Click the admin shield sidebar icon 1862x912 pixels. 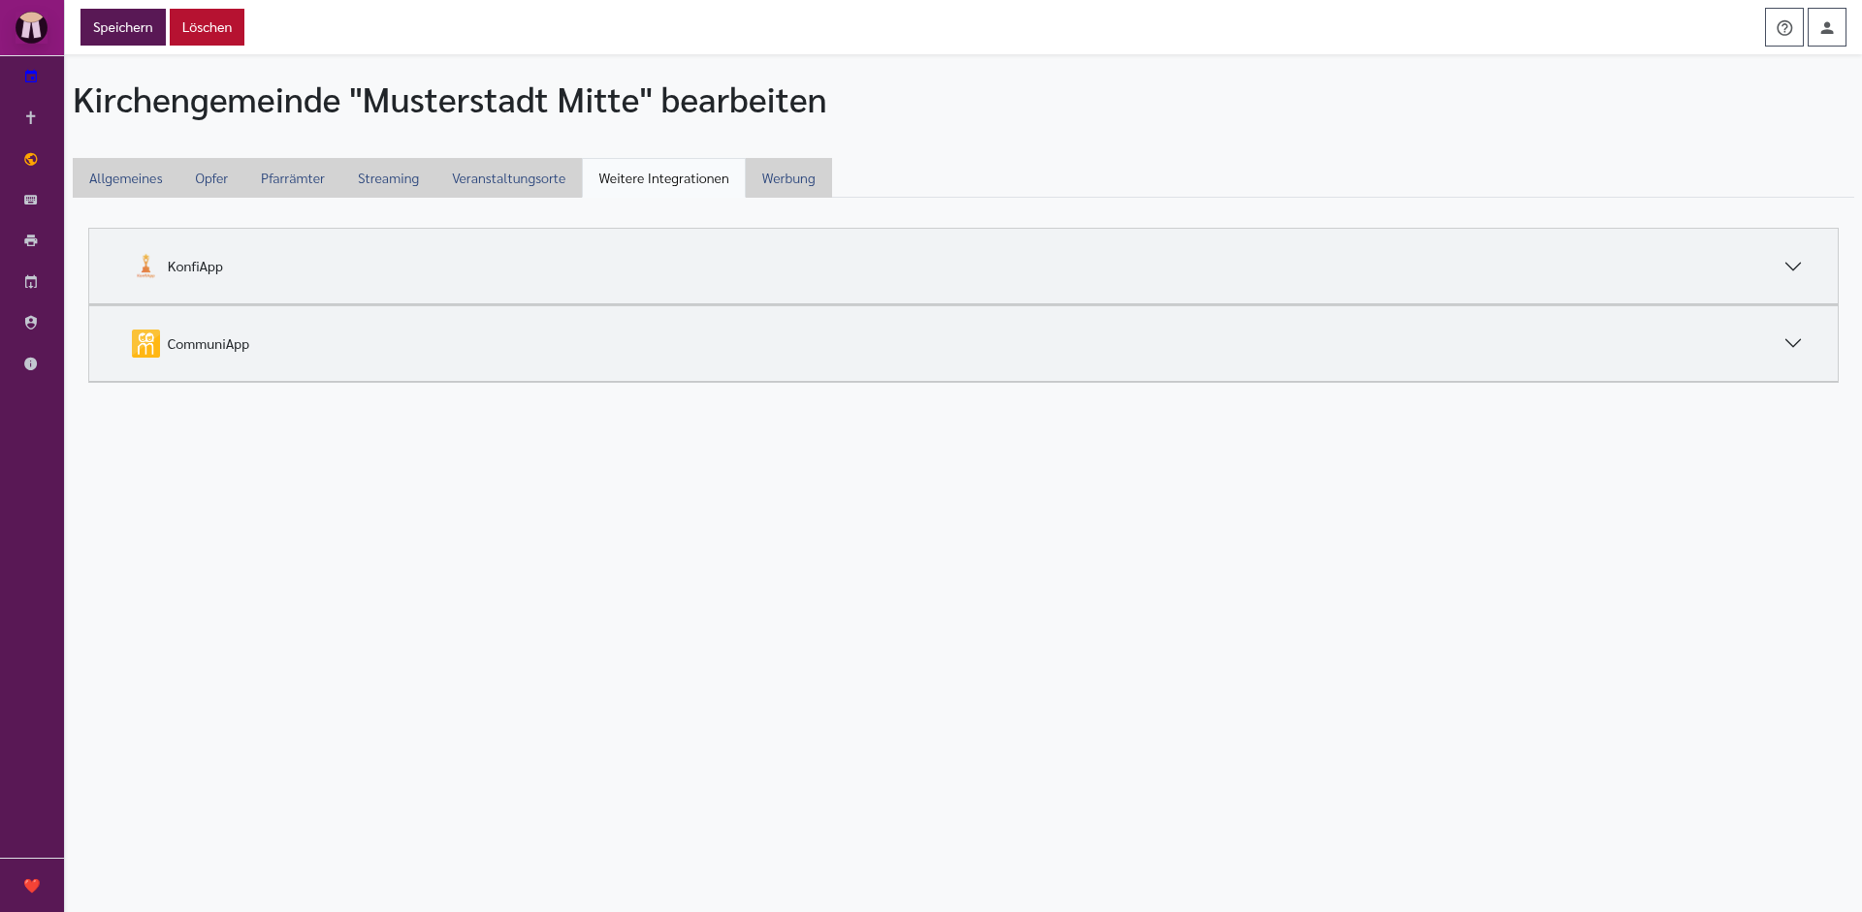coord(31,323)
